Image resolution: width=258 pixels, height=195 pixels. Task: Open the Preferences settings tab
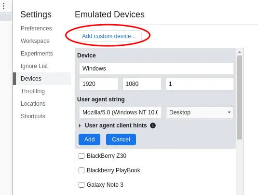point(36,28)
